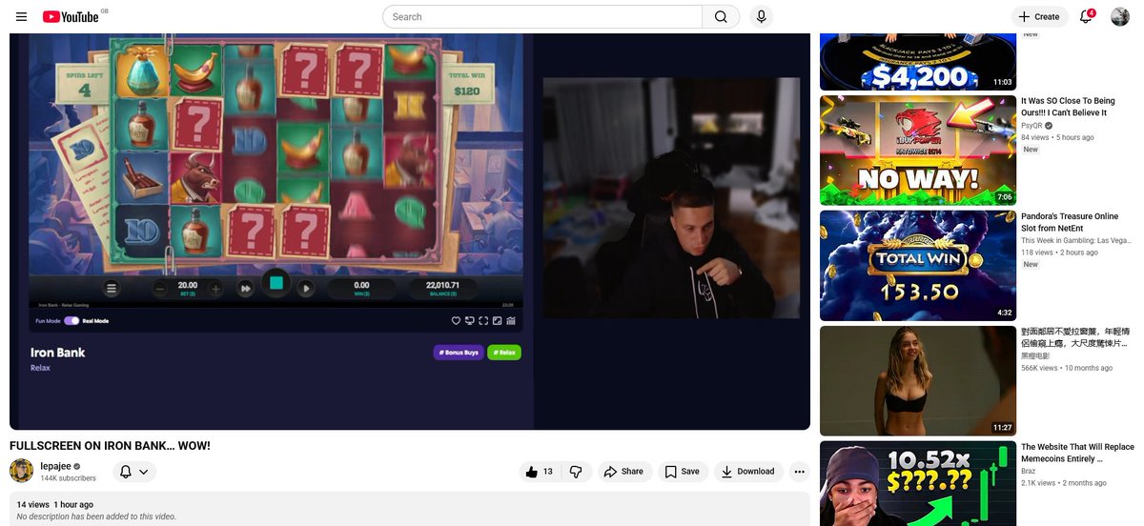Viewport: 1144px width, 526px height.
Task: Expand the subscription notification bell dropdown
Action: coord(134,472)
